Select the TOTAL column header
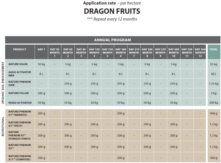221x163 pixels. click(213, 49)
